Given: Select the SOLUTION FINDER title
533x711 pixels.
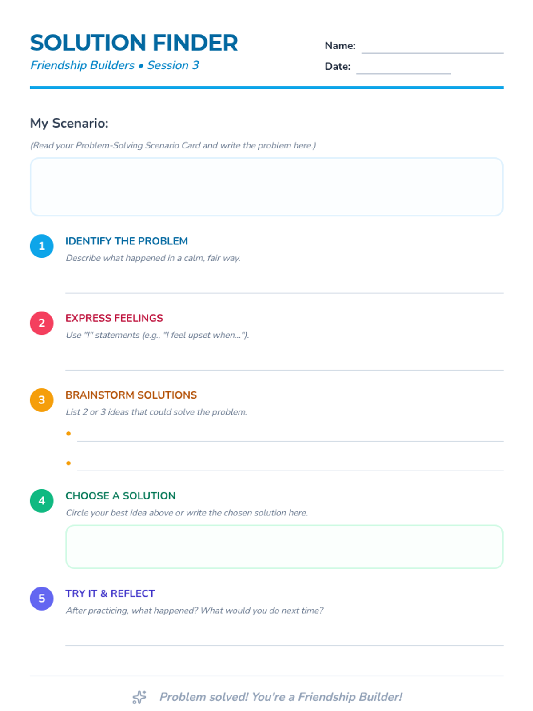Looking at the screenshot, I should point(134,43).
